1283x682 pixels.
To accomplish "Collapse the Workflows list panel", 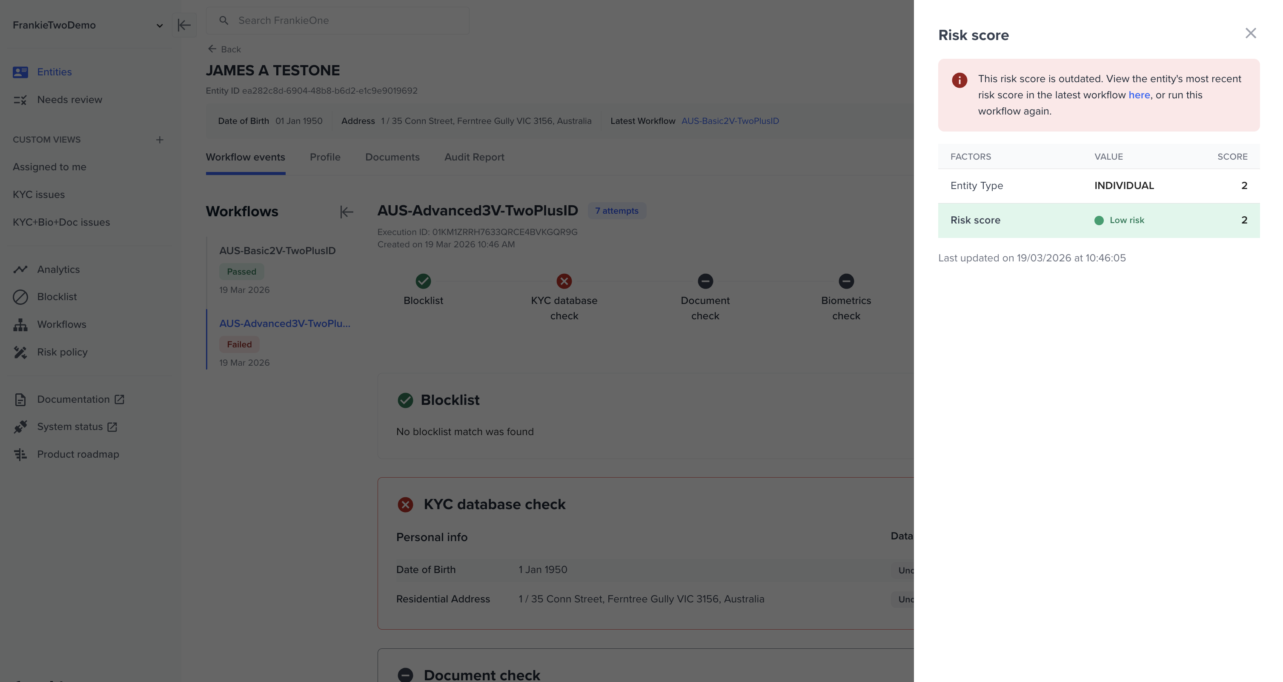I will pos(346,212).
